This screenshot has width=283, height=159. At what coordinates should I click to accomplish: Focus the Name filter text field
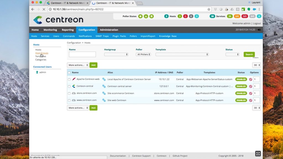point(82,54)
